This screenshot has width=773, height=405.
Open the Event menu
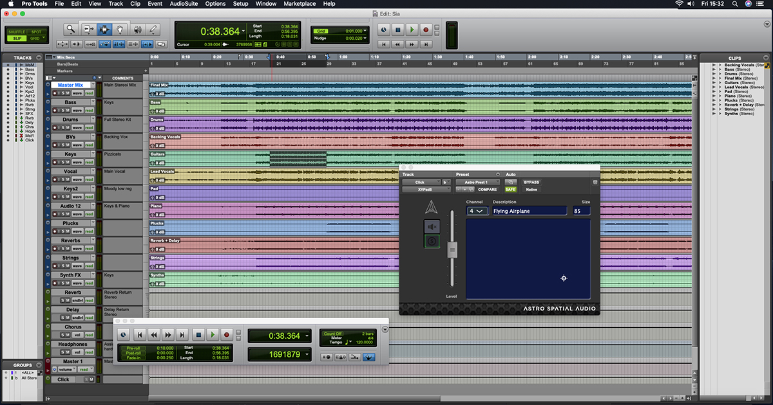click(155, 4)
